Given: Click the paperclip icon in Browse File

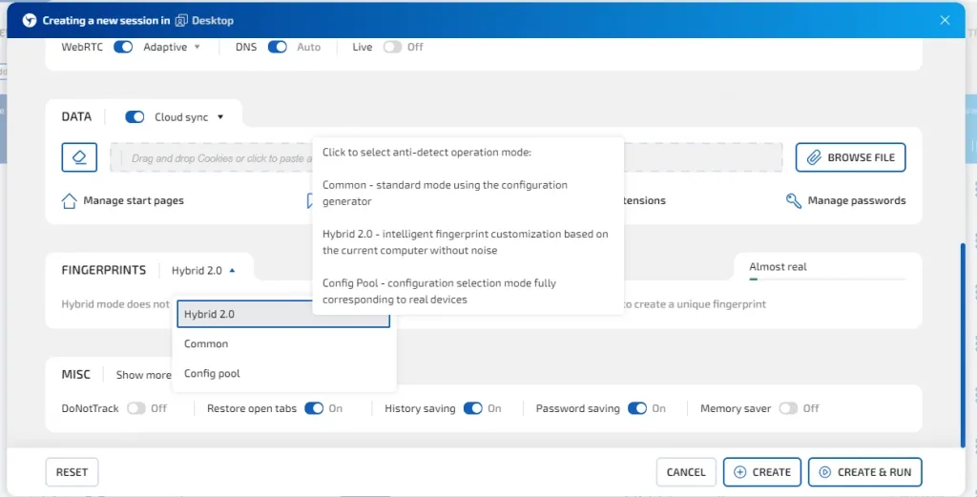Looking at the screenshot, I should (x=814, y=157).
